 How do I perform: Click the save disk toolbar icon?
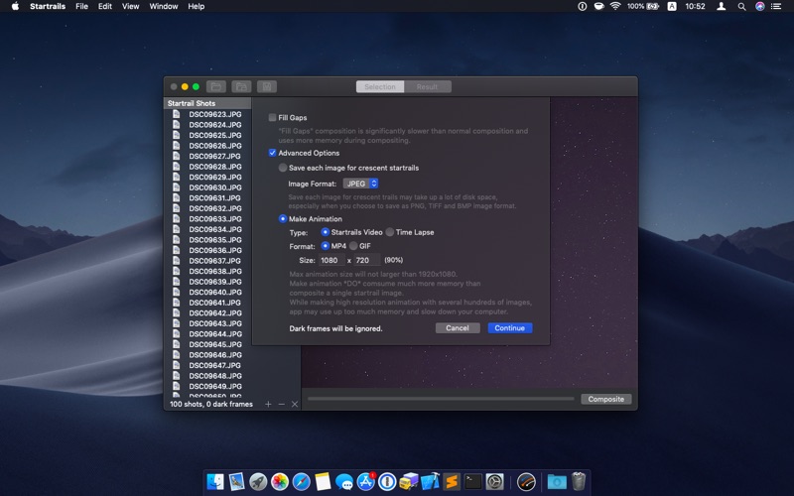click(x=267, y=86)
